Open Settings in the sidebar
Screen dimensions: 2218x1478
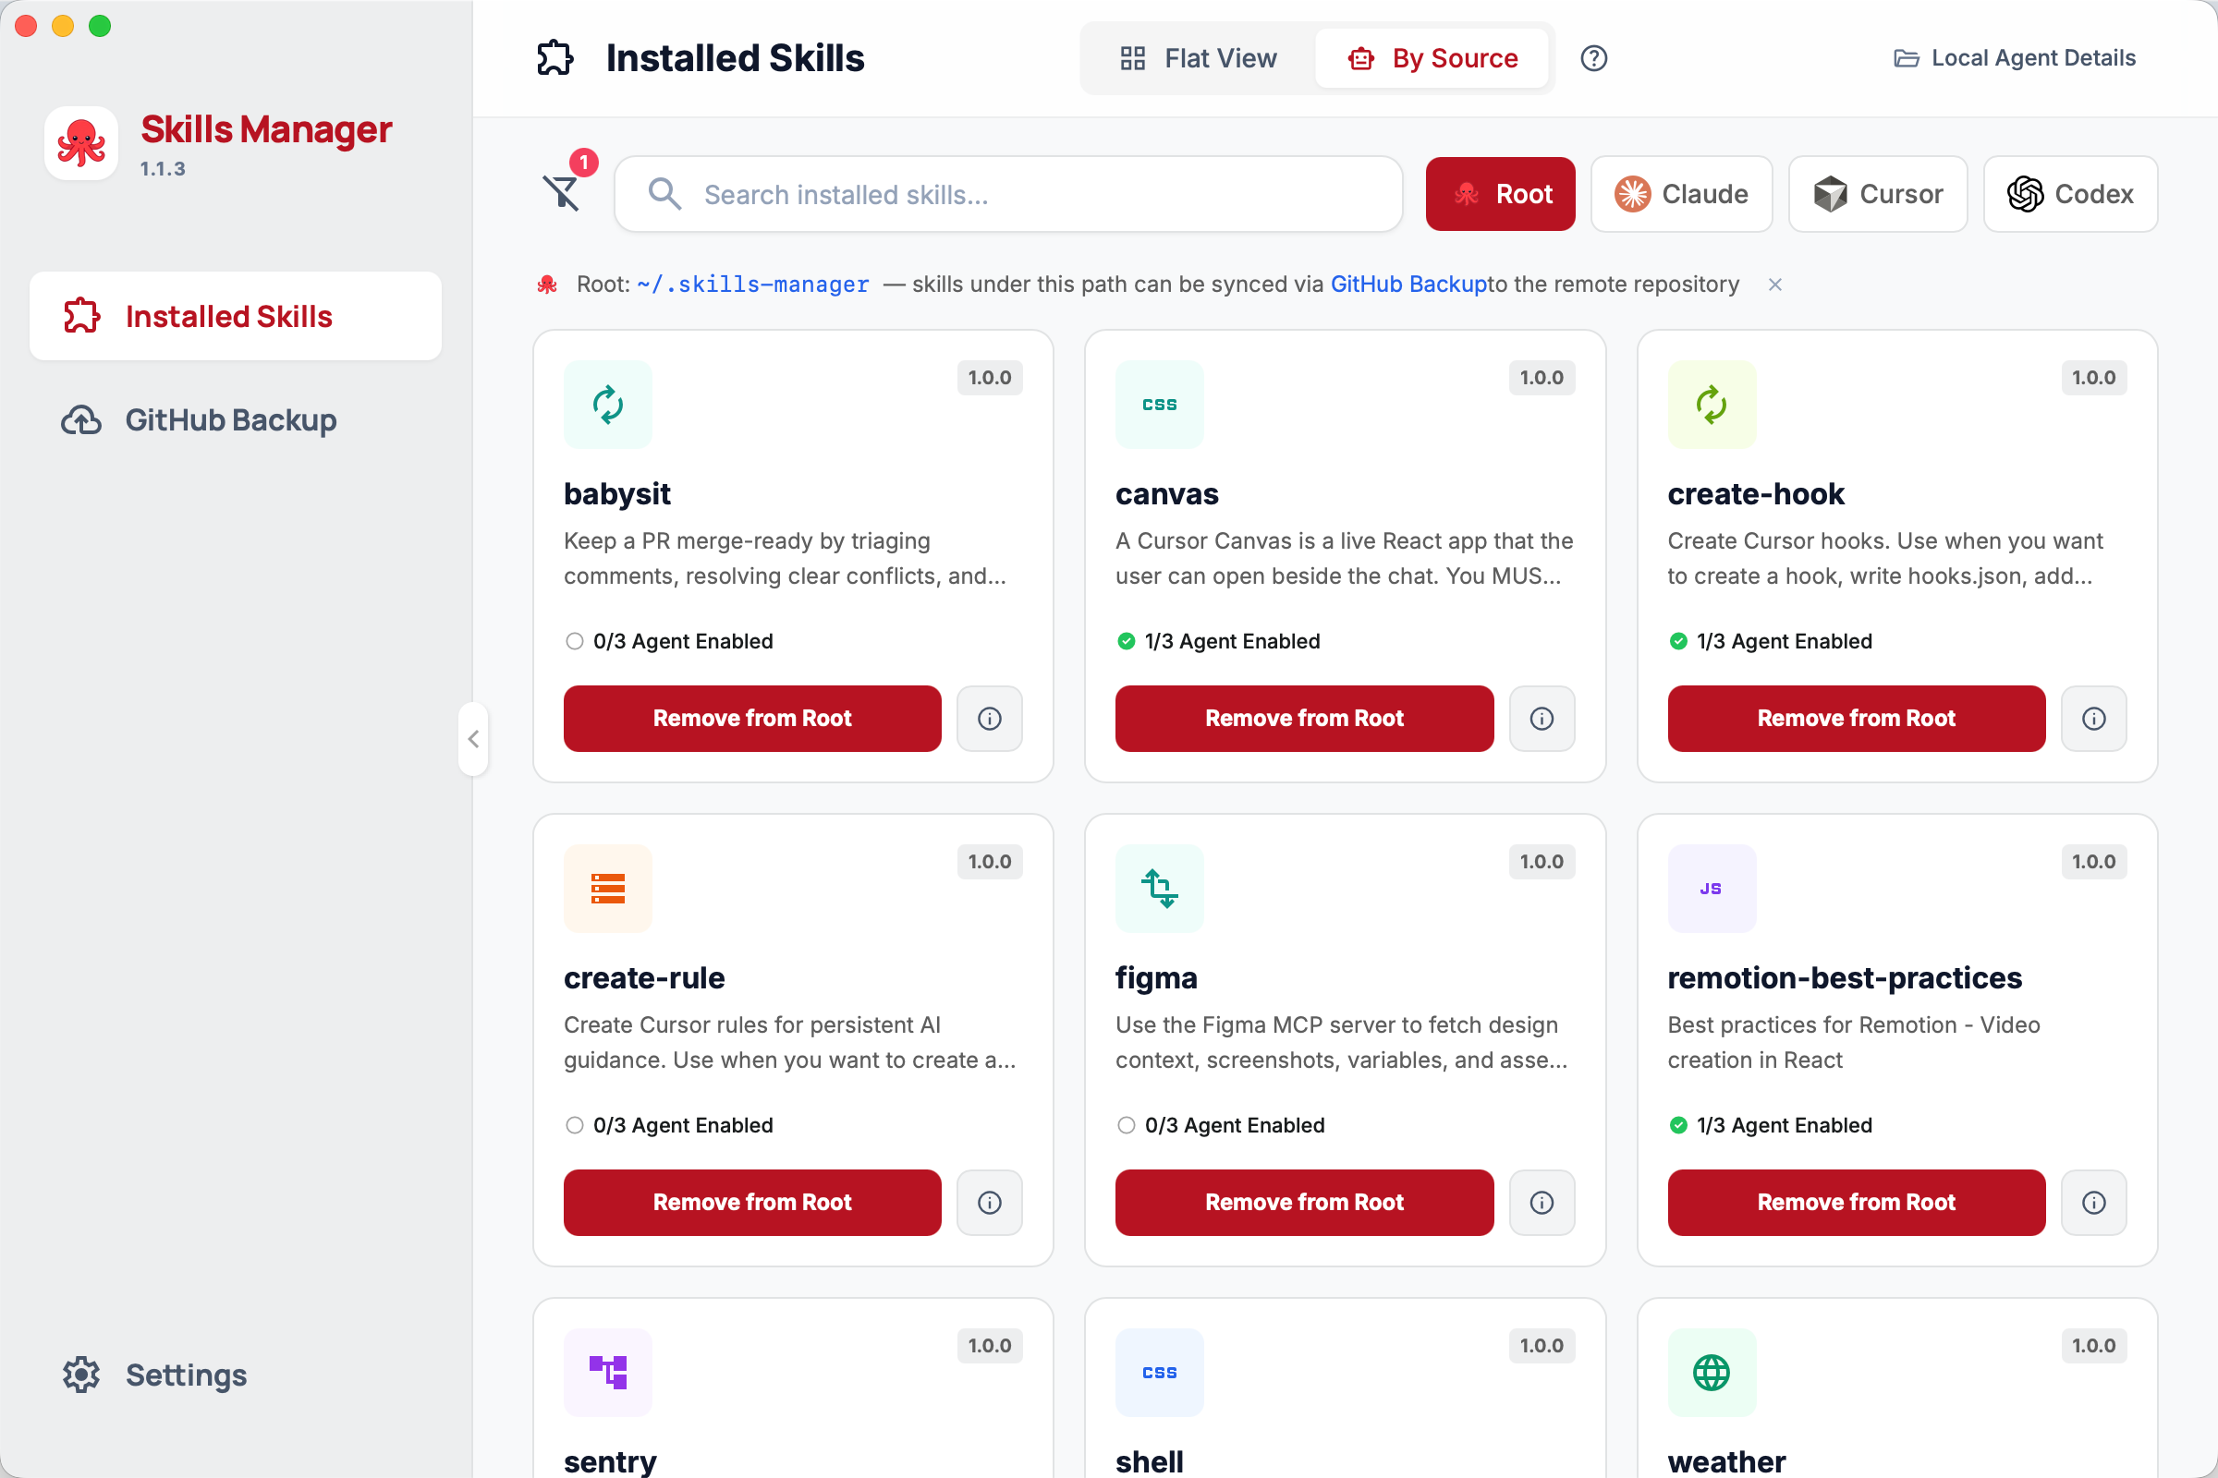click(x=185, y=1375)
